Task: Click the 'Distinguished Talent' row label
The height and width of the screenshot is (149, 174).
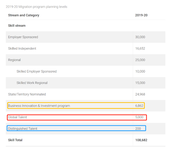Action: (23, 129)
